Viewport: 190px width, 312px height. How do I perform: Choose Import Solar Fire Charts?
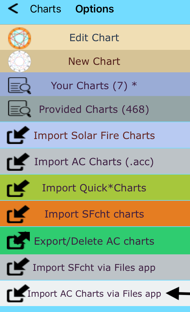coord(94,136)
